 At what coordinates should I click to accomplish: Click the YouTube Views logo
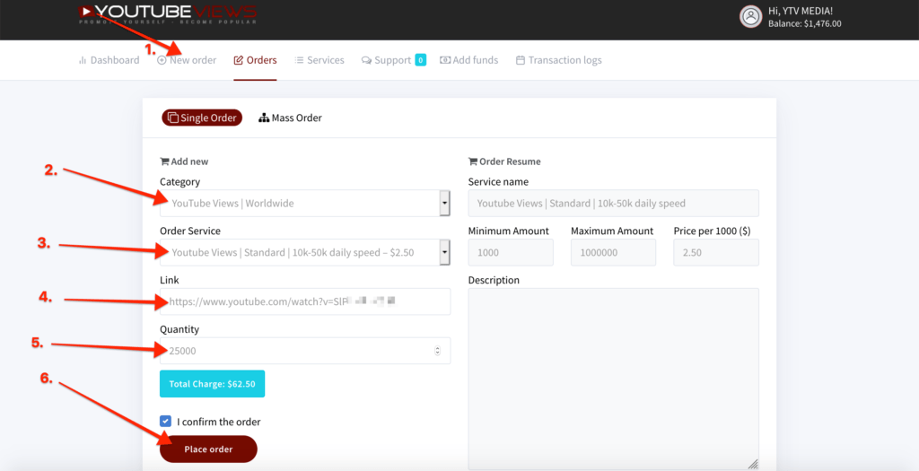click(x=168, y=14)
